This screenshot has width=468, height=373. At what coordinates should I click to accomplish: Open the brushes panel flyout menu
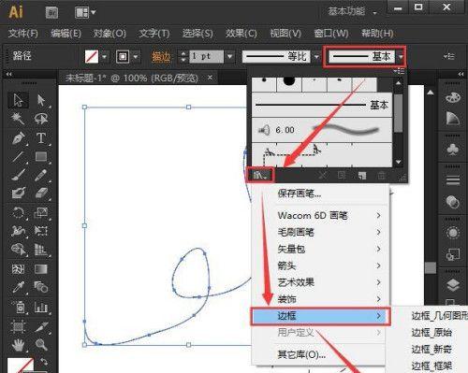(x=399, y=71)
